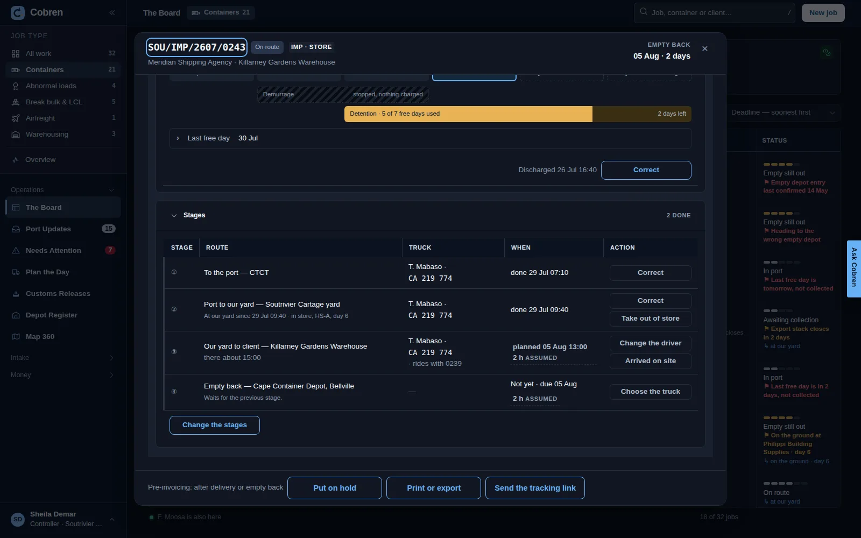Click stage 4 number marker

pos(174,392)
